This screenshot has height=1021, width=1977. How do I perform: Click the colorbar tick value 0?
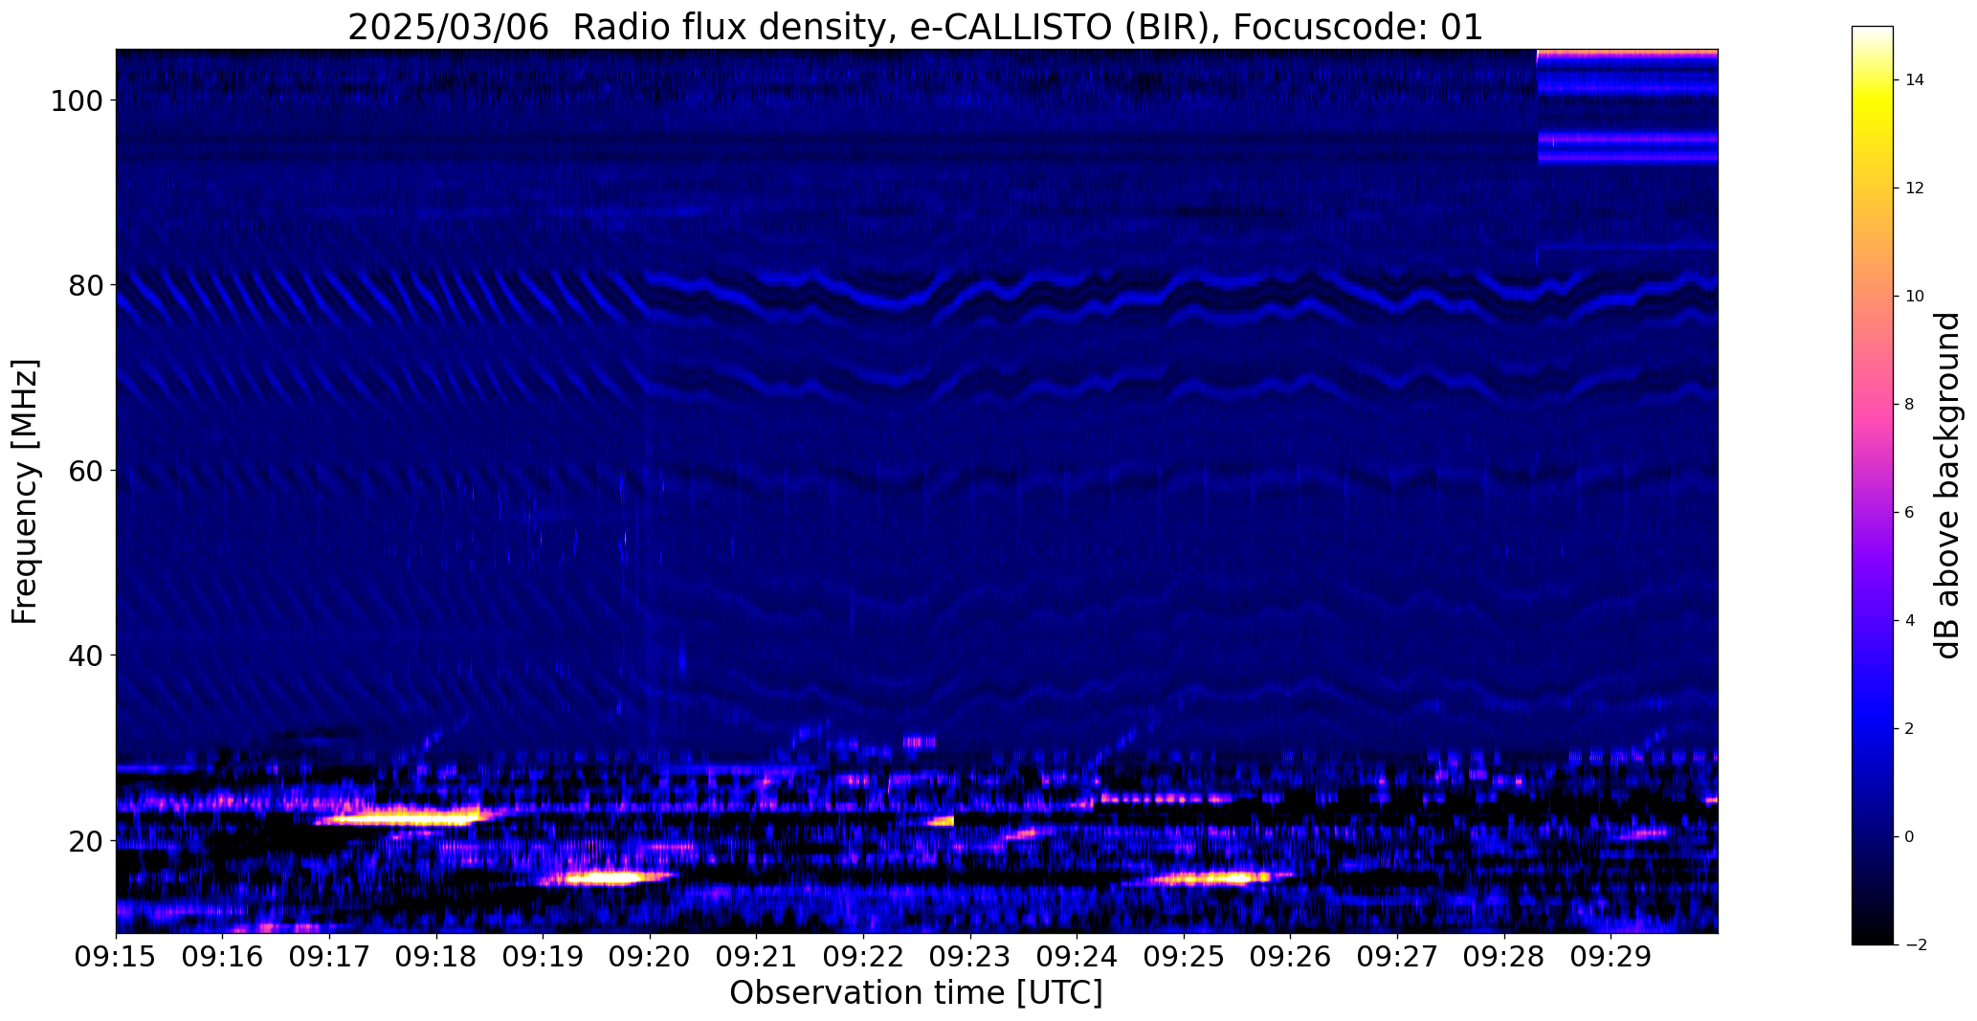coord(1909,837)
